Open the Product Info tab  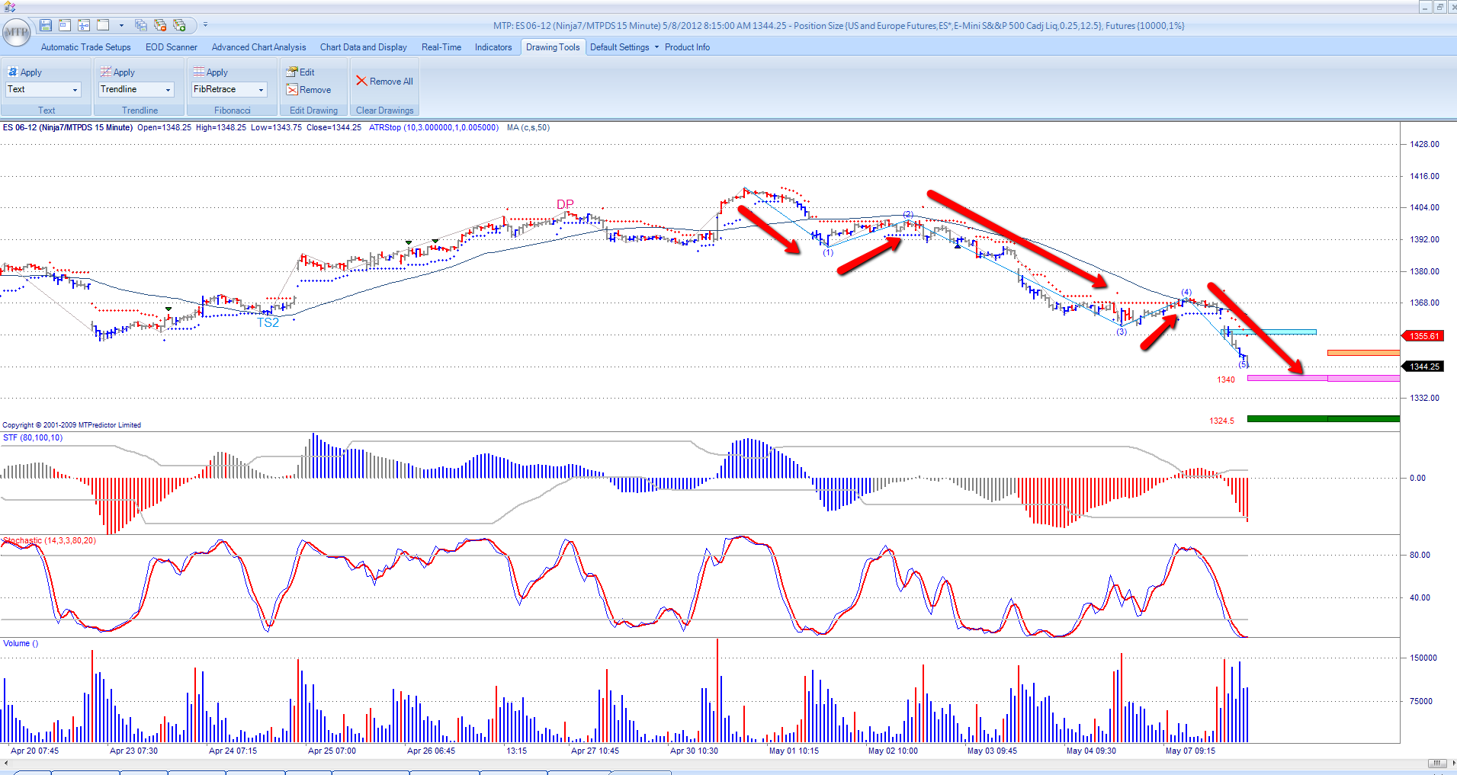point(687,47)
